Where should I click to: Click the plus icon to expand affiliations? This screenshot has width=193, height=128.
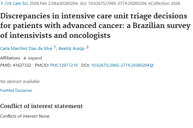click(x=25, y=58)
